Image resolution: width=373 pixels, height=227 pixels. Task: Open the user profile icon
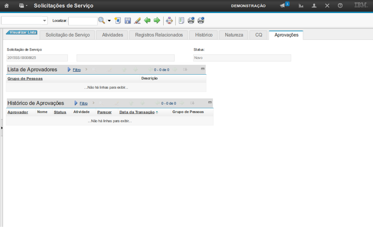(x=314, y=6)
